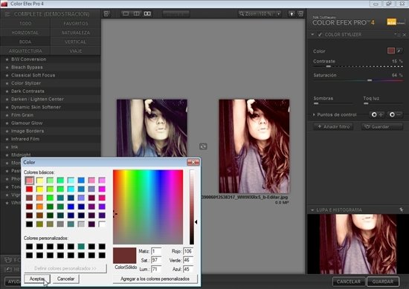Click the luminance bar arrow in Color dialog

[x=196, y=222]
